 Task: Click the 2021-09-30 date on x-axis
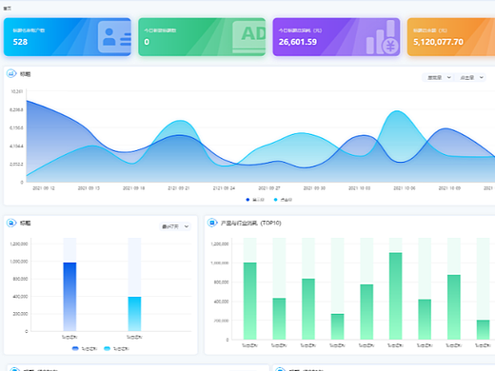(x=314, y=188)
